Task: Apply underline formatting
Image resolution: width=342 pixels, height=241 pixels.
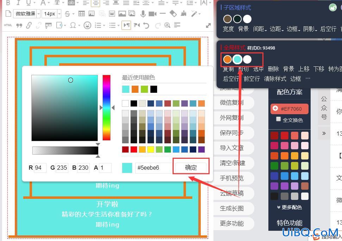Action: [29, 2]
